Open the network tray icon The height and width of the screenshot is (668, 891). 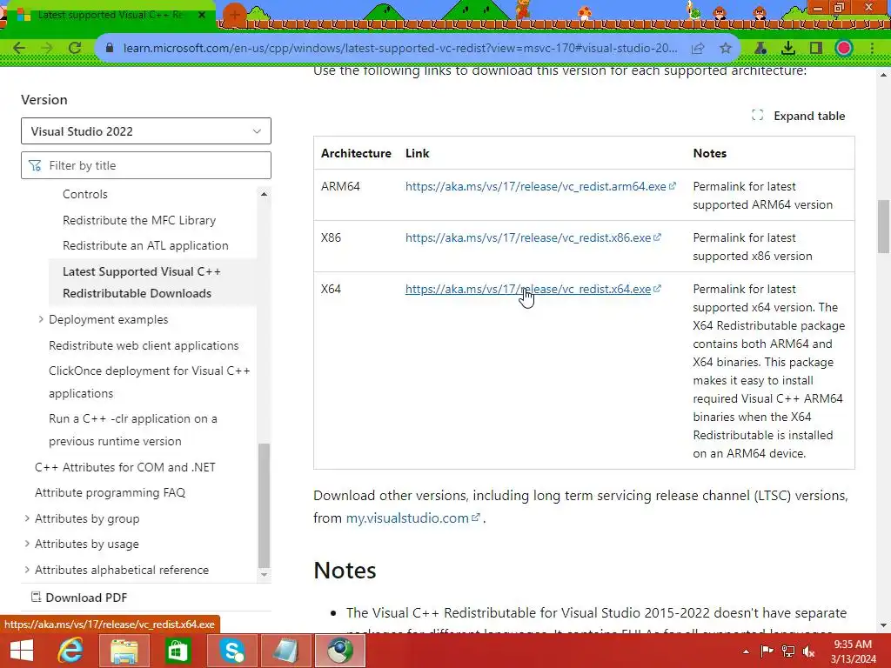pos(788,651)
